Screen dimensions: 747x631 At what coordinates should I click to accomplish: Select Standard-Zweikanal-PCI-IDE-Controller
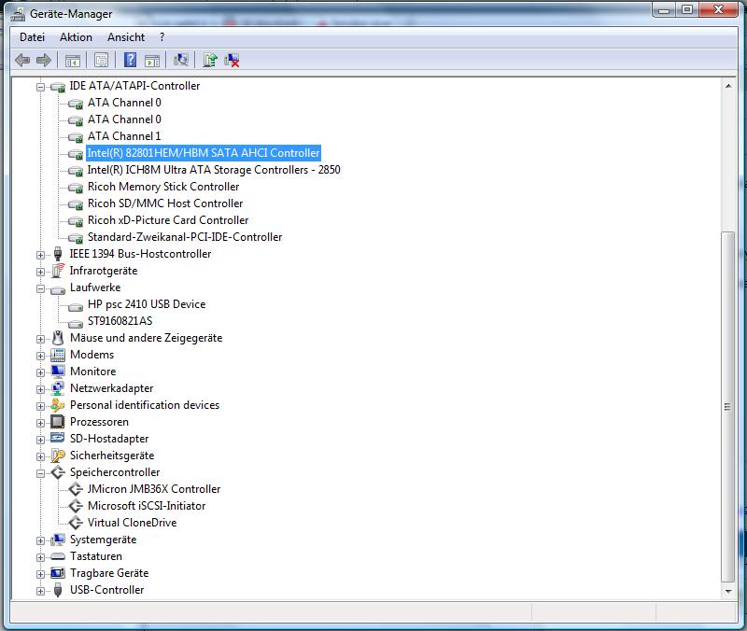(x=185, y=237)
